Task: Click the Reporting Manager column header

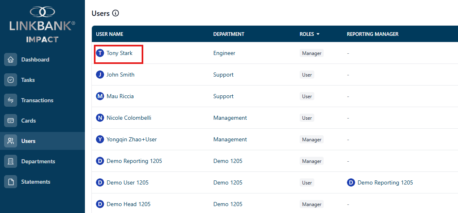Action: click(373, 34)
